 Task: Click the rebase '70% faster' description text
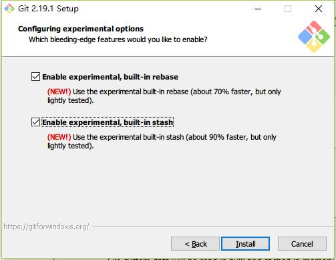click(x=164, y=96)
